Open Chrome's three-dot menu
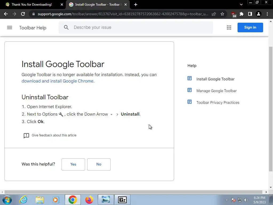 pyautogui.click(x=267, y=14)
